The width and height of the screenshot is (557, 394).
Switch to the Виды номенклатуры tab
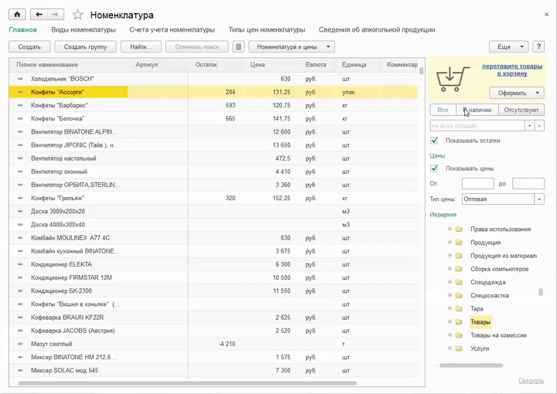pos(84,29)
